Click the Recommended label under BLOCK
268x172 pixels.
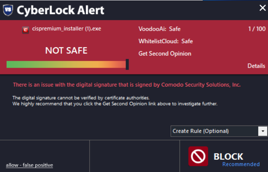point(241,164)
